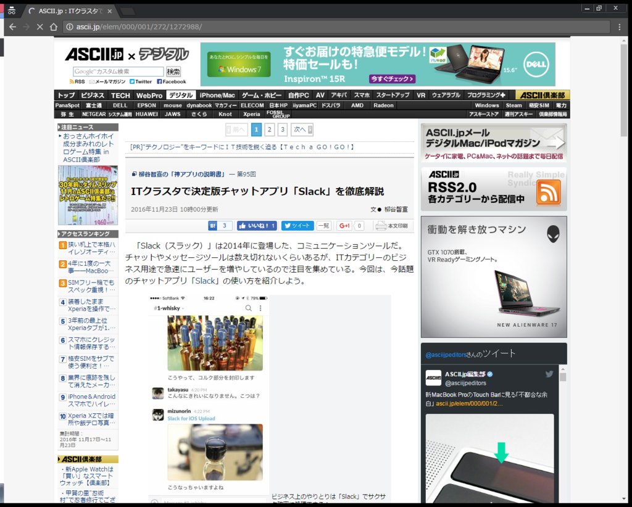632x507 pixels.
Task: Open the 自作PC nav tab
Action: (298, 96)
